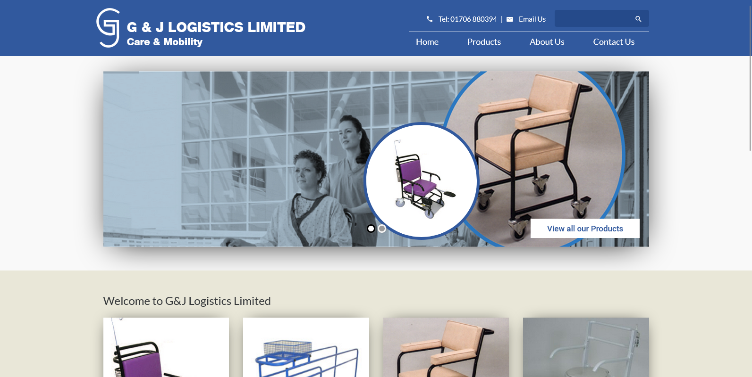Image resolution: width=752 pixels, height=377 pixels.
Task: Select the second slider dot indicator
Action: pyautogui.click(x=382, y=229)
